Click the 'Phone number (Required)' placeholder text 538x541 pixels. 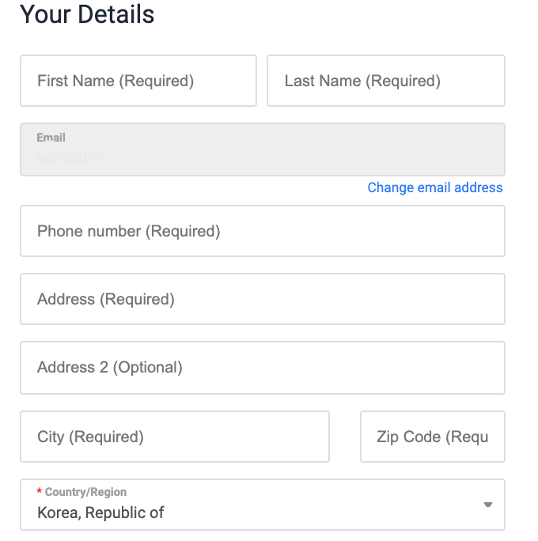[128, 231]
